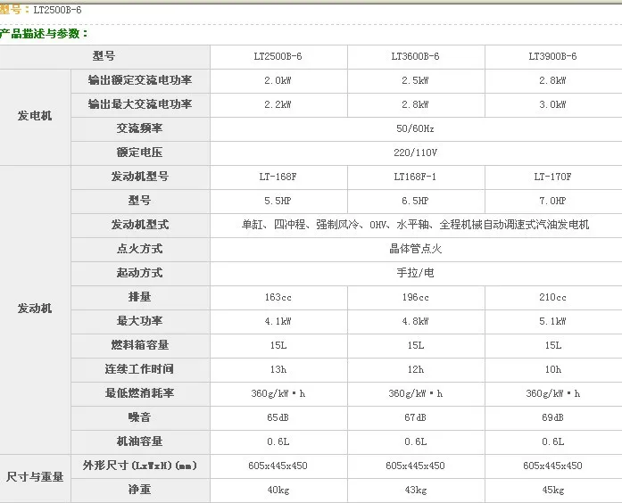The image size is (622, 503).
Task: Click the 净重 row label
Action: (x=139, y=490)
